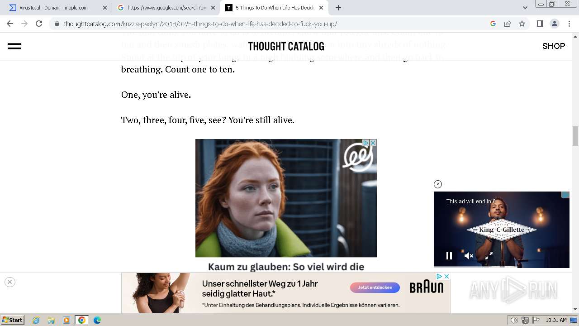Pause the King C Gillette video
This screenshot has height=326, width=579.
click(449, 256)
